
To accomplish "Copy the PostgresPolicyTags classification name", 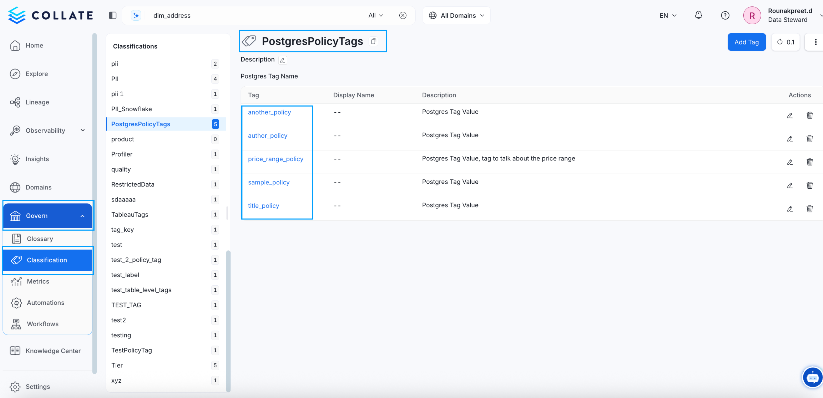I will [x=374, y=41].
